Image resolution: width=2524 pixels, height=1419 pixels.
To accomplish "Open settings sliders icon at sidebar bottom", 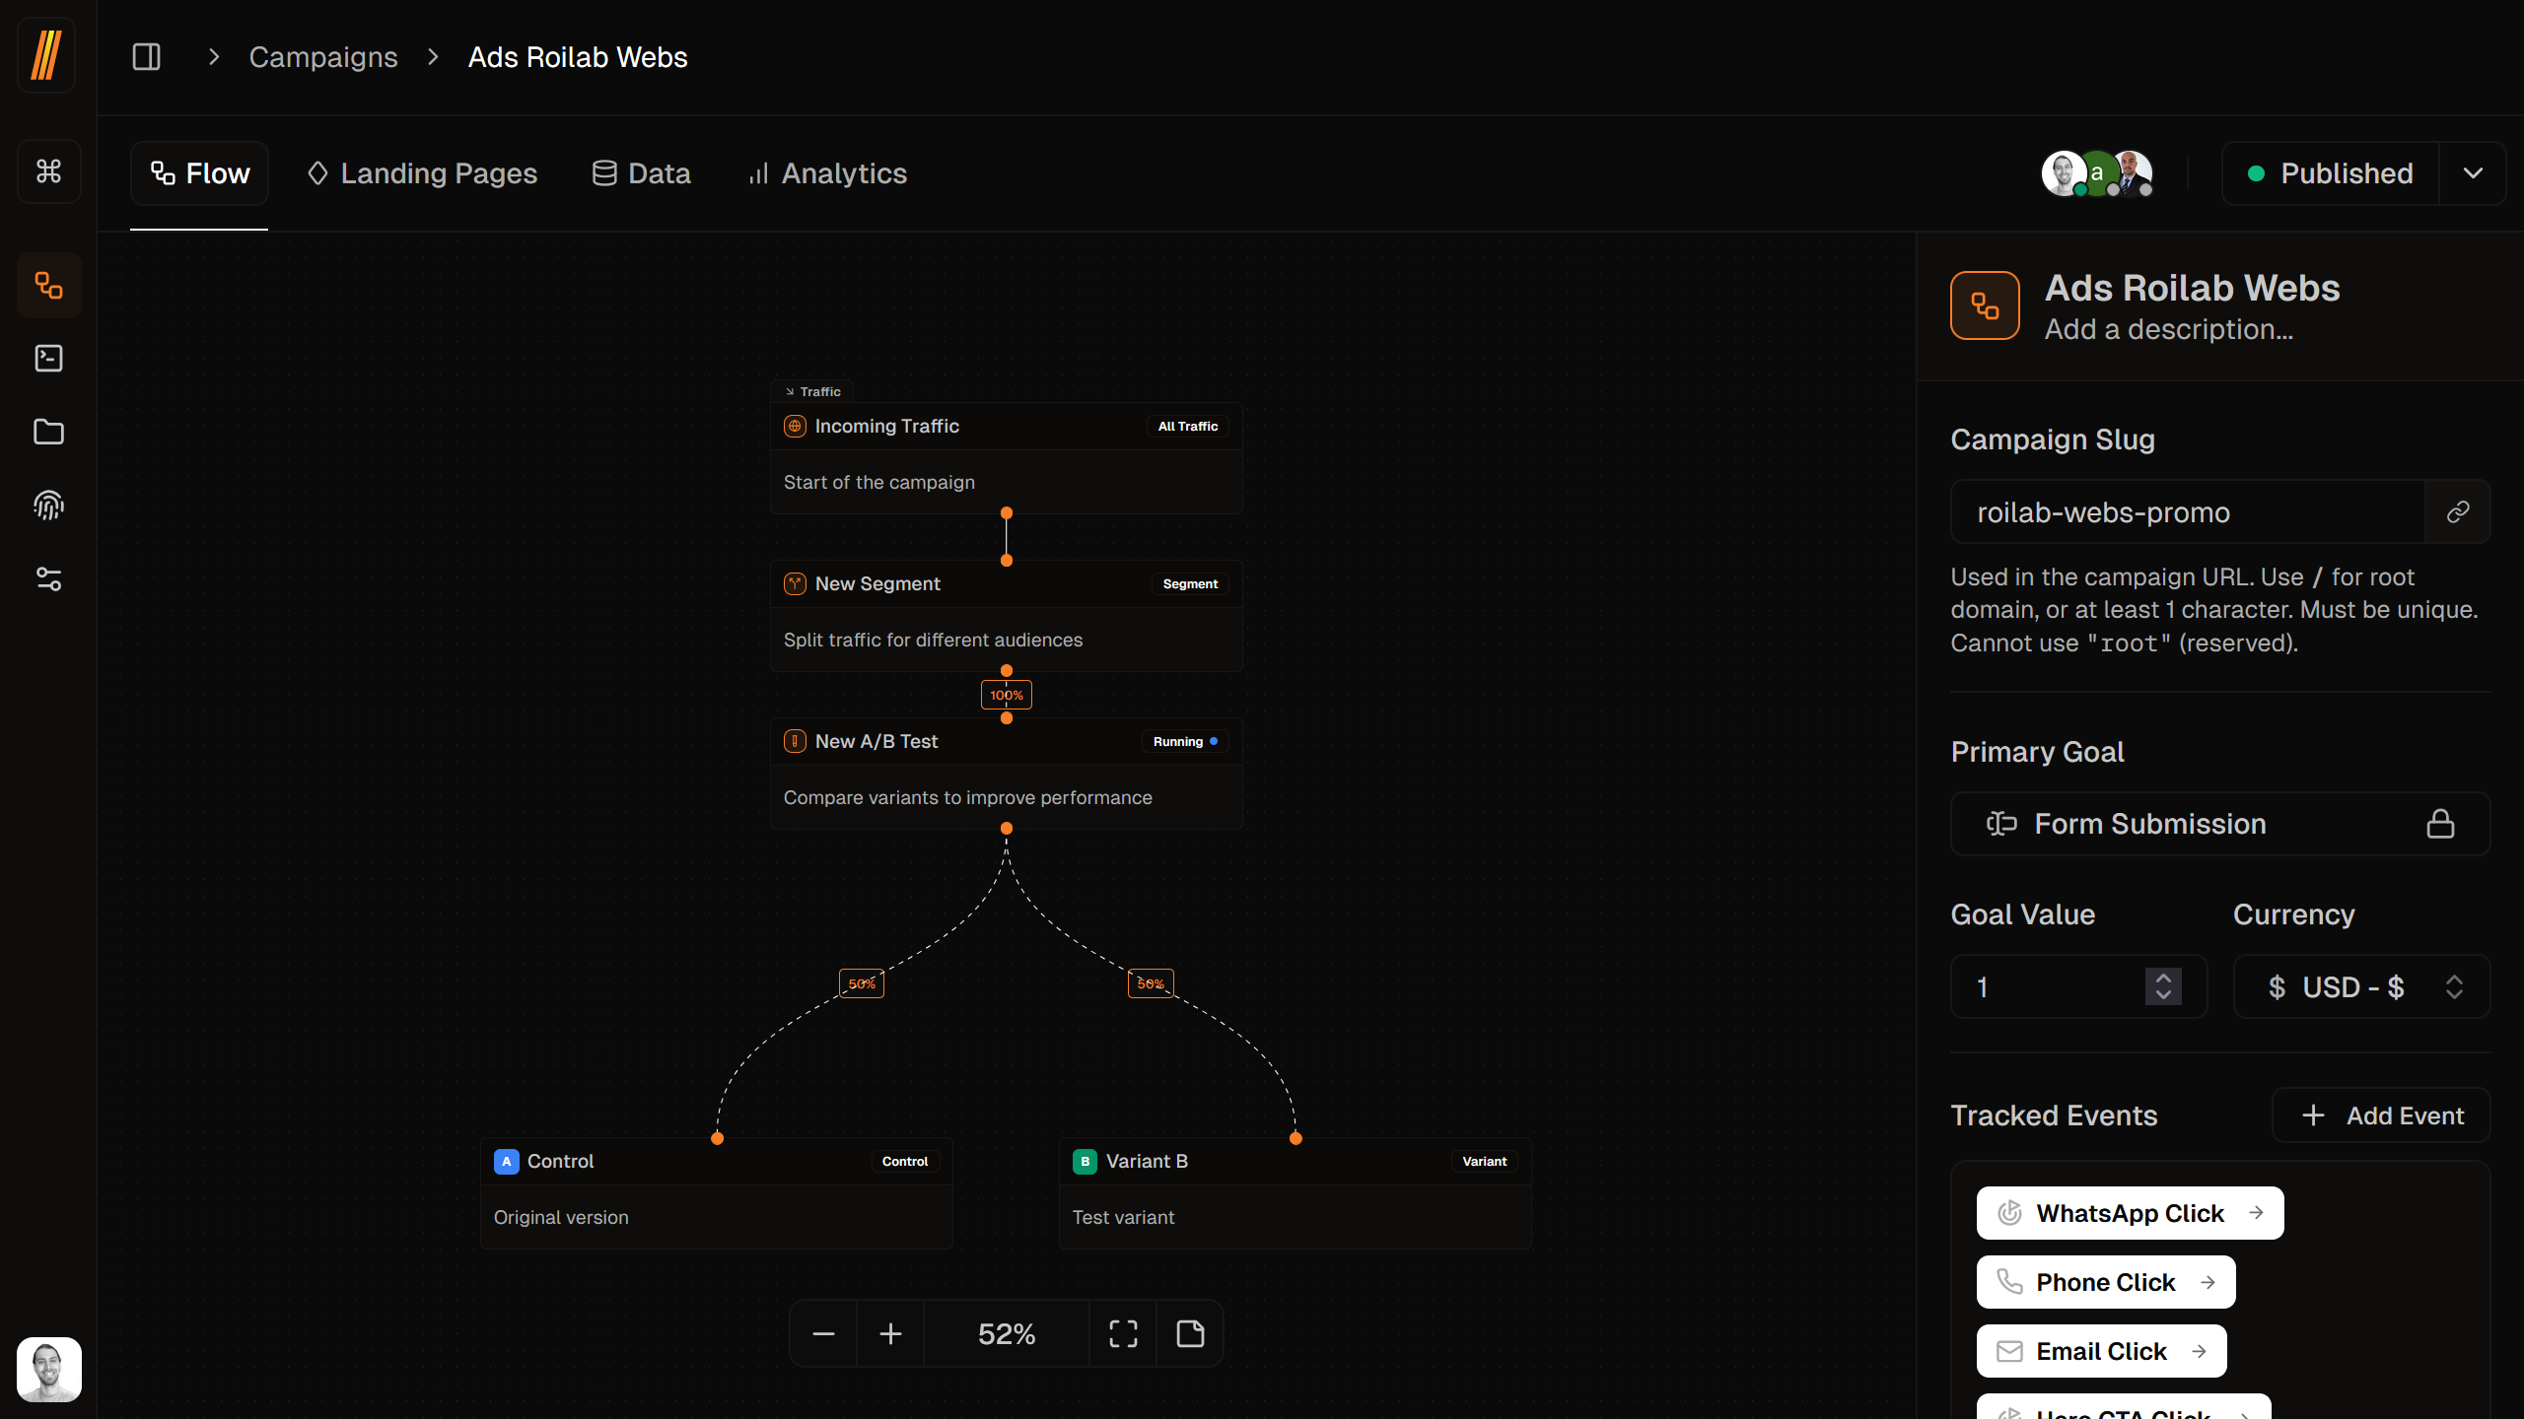I will point(48,578).
